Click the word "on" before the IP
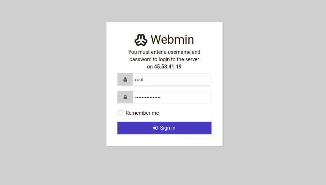This screenshot has height=185, width=326. click(x=150, y=67)
